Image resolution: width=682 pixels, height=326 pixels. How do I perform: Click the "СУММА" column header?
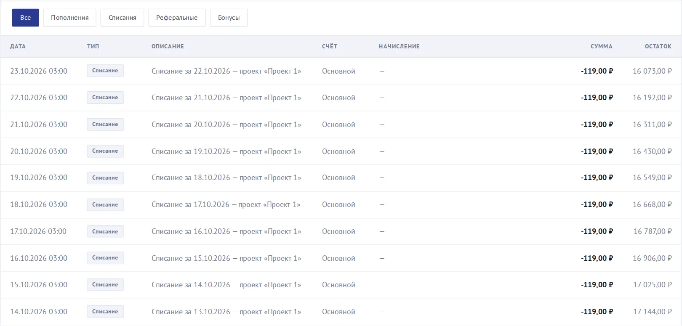[601, 46]
